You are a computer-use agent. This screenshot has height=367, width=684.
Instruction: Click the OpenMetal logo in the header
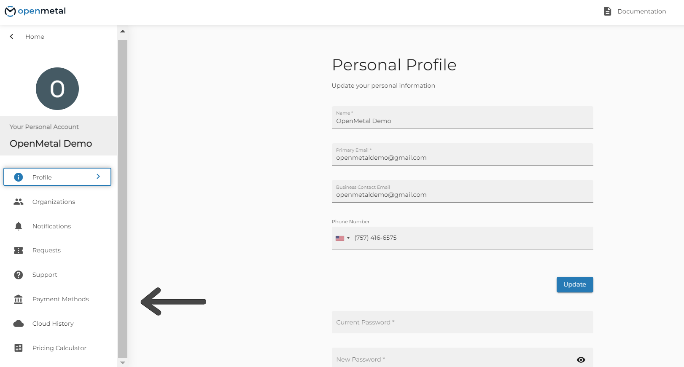point(35,11)
